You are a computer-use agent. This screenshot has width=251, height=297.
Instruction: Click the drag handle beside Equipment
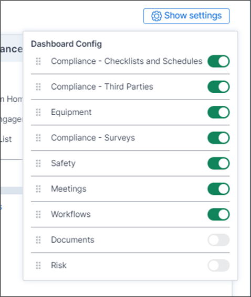pyautogui.click(x=38, y=112)
